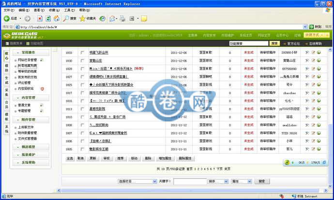The image size is (334, 200).
Task: Click the 审核 review button
Action: [x=106, y=159]
